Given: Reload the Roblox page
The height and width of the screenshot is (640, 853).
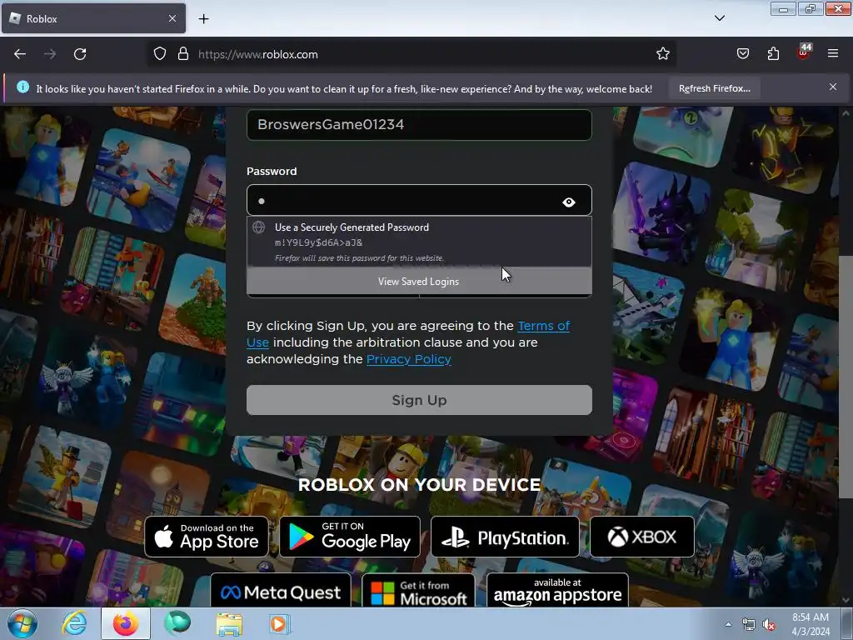Looking at the screenshot, I should 80,54.
